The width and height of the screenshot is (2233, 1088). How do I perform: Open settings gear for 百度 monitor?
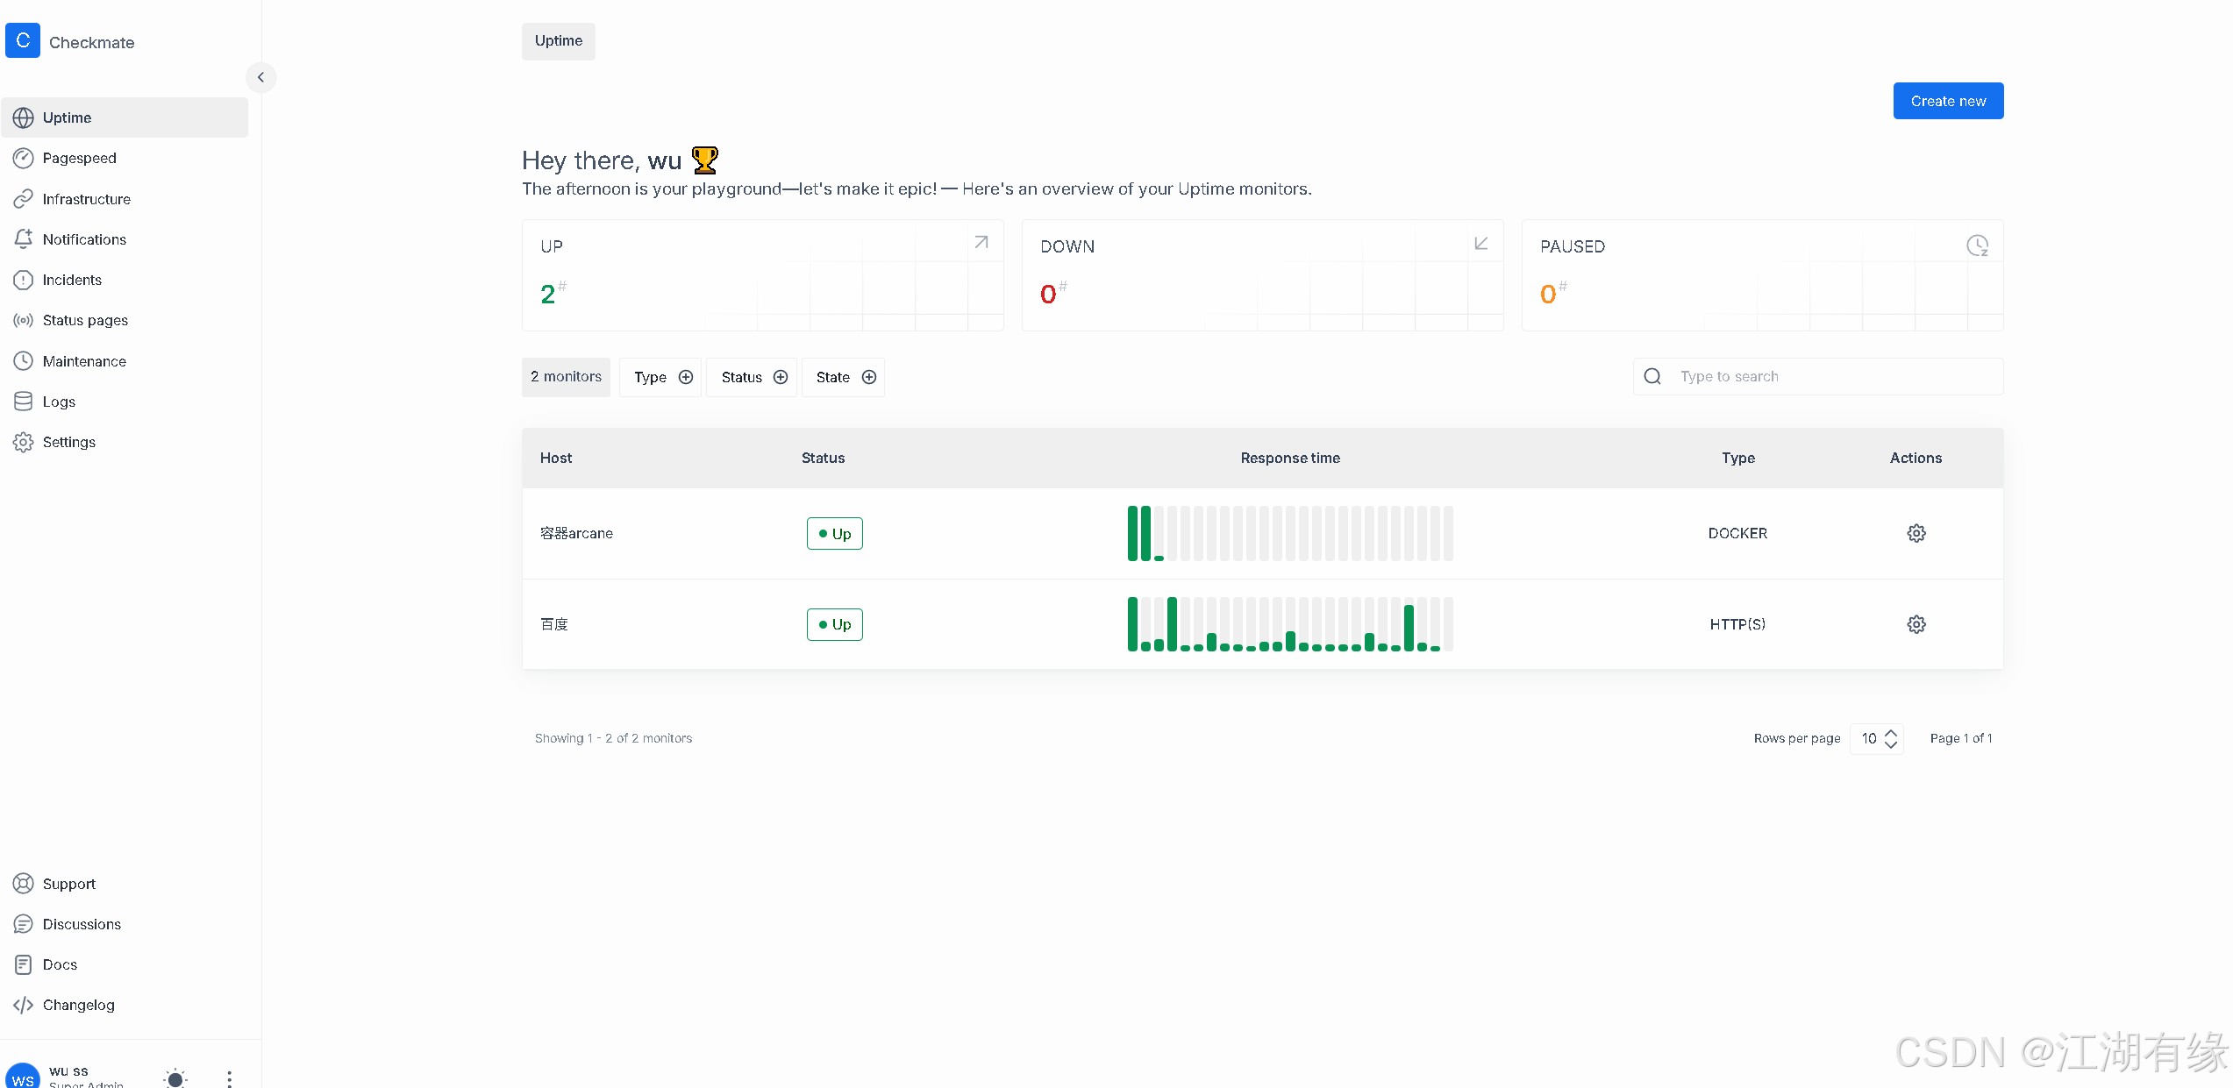[x=1916, y=624]
